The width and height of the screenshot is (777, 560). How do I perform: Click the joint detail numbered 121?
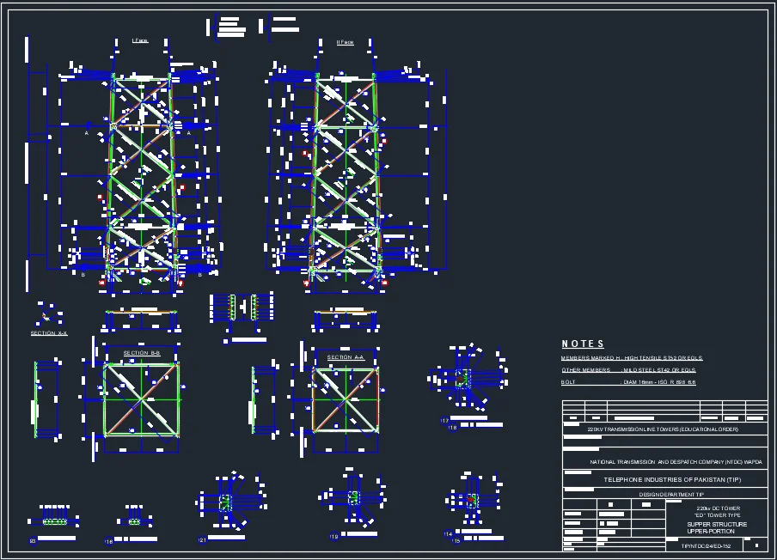pos(228,502)
